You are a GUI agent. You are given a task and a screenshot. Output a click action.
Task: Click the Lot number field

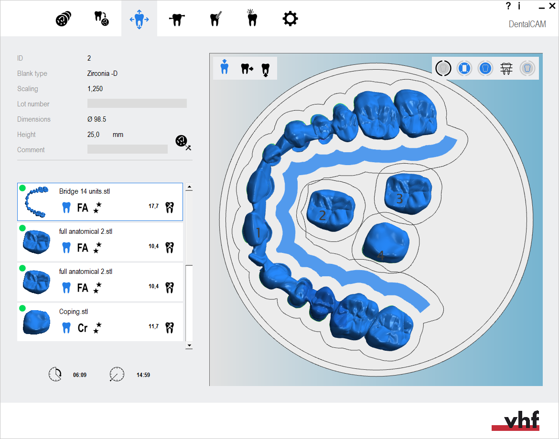point(137,104)
